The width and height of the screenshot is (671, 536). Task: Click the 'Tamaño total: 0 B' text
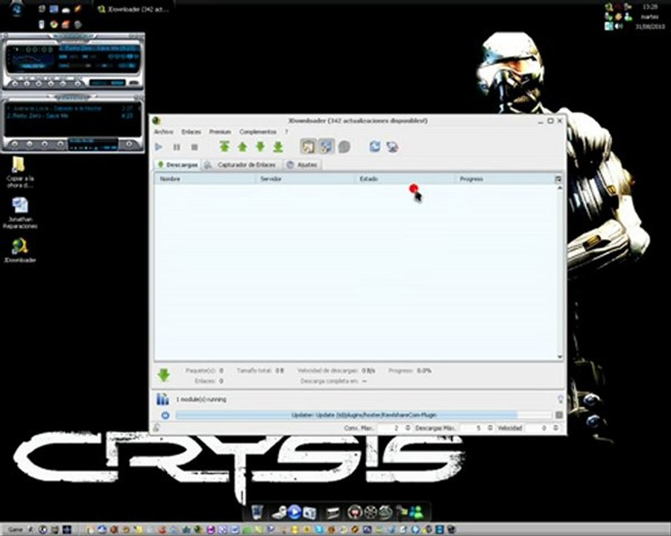[x=260, y=371]
